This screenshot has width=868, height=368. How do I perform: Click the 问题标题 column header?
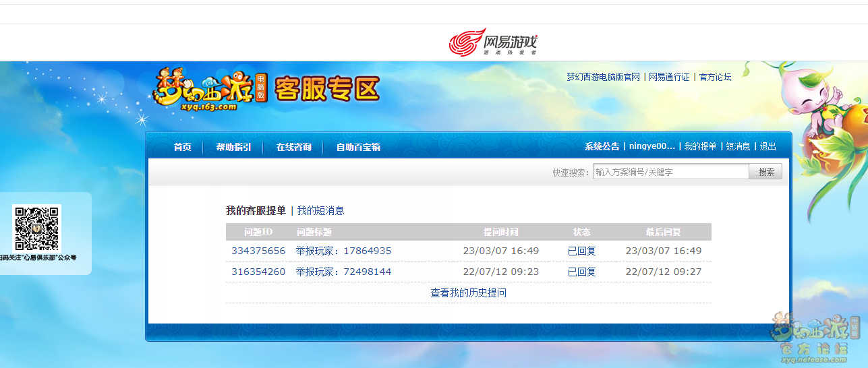[x=314, y=232]
